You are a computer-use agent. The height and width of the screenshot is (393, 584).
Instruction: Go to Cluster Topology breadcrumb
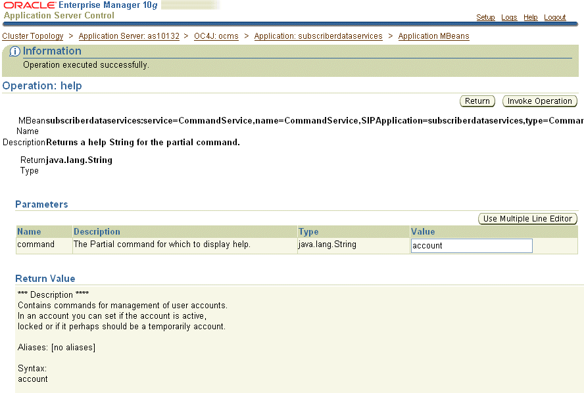[33, 36]
